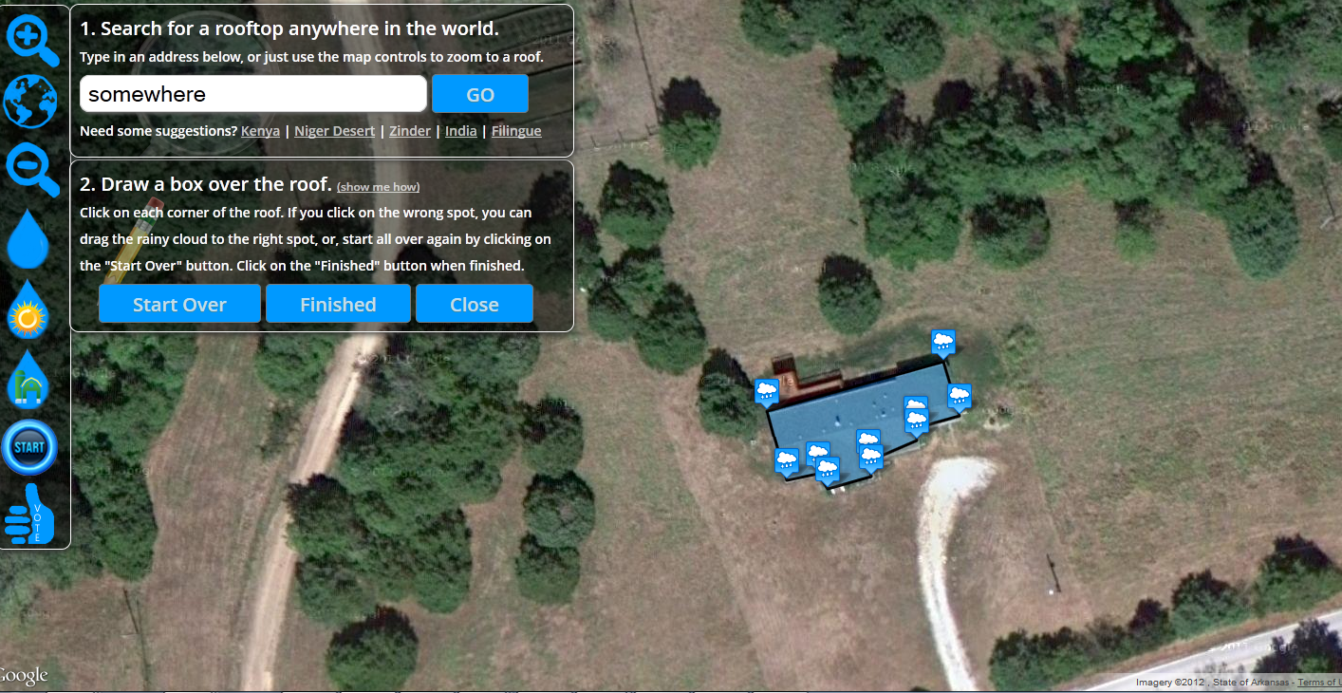
Task: Click the zoom out magnifier icon
Action: pyautogui.click(x=33, y=171)
